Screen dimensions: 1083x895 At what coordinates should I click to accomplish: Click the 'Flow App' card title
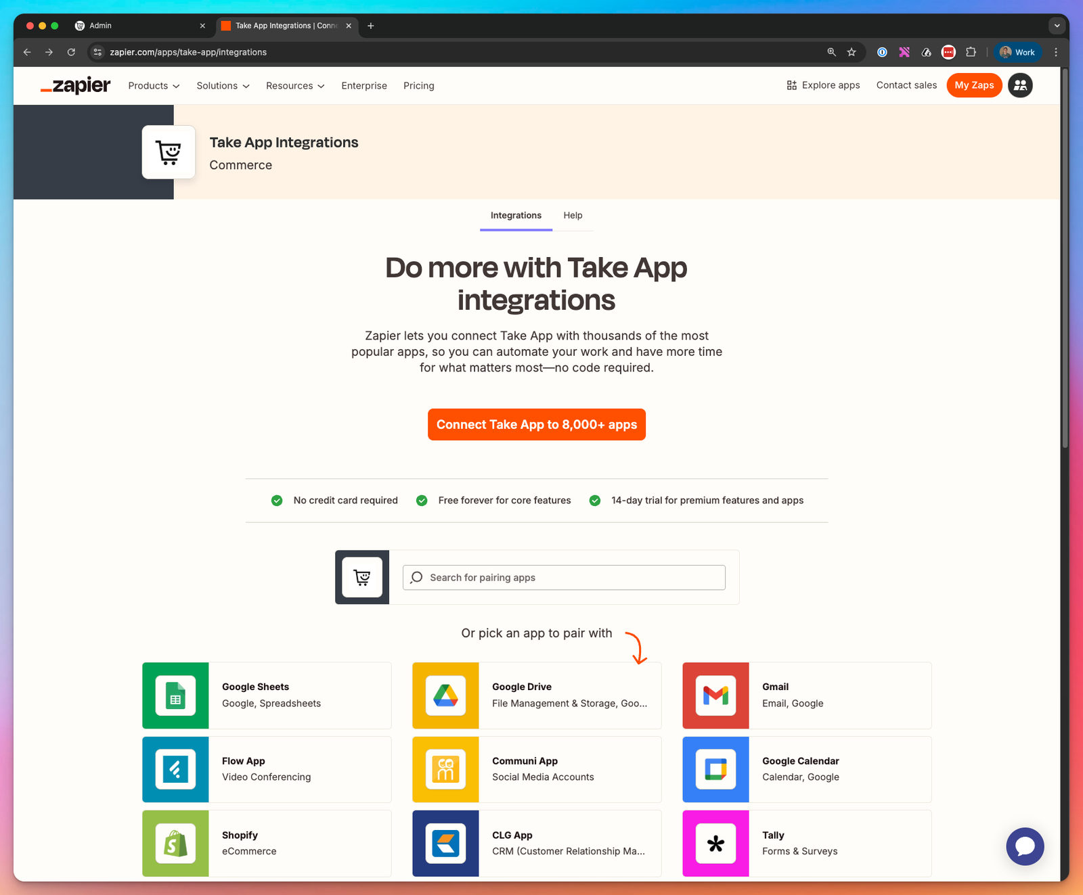point(244,761)
